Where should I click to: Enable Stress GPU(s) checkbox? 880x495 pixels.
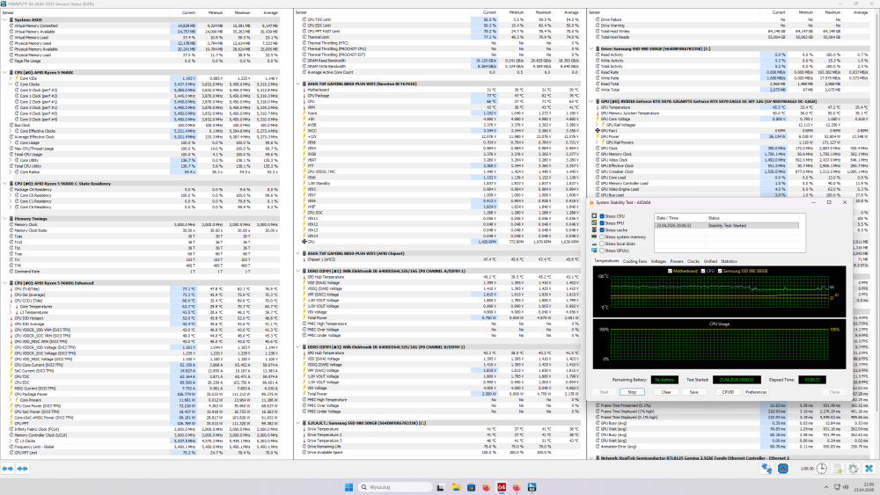(602, 251)
